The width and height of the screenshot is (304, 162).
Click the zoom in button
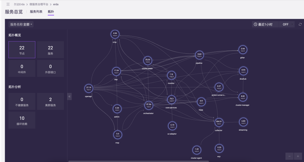(x=298, y=156)
